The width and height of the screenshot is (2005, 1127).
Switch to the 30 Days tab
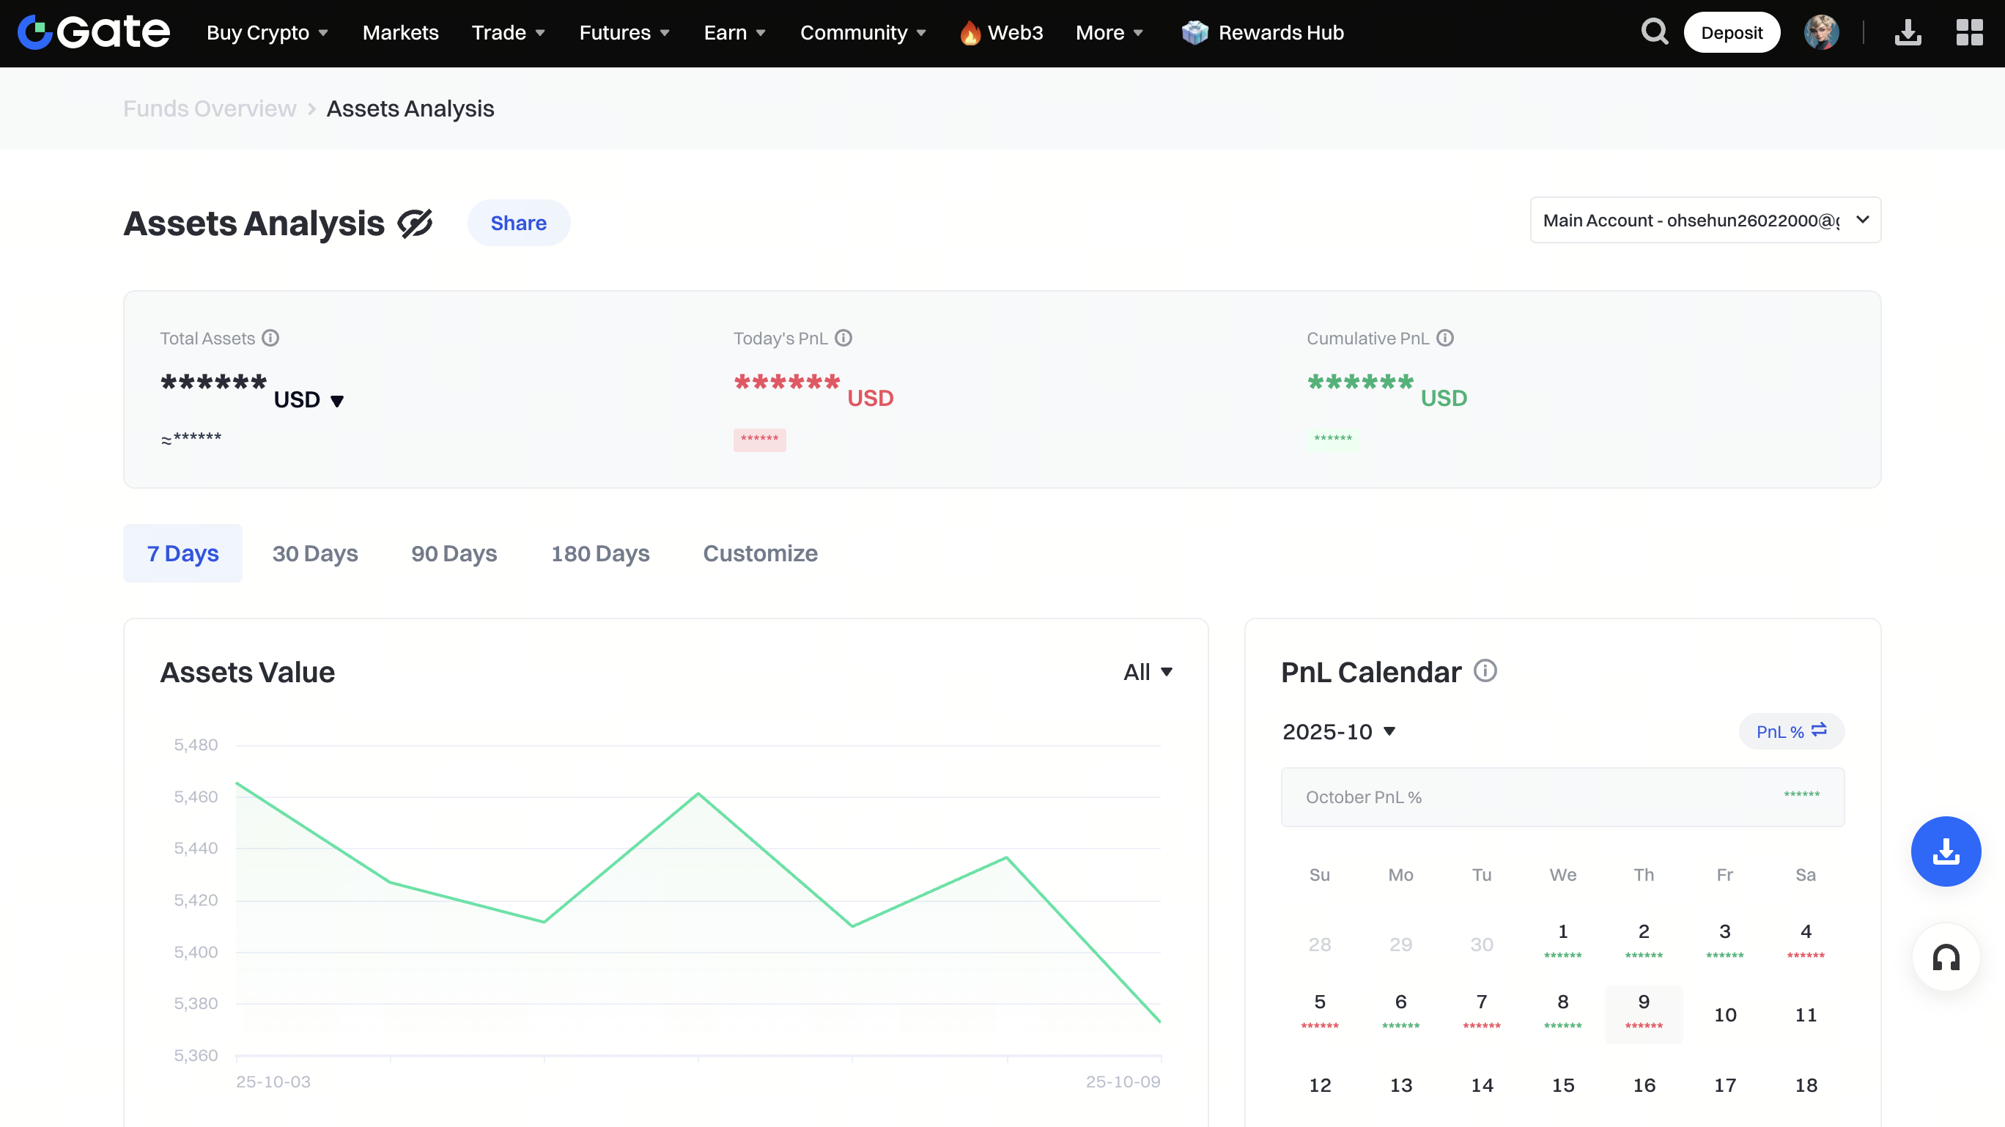coord(314,553)
